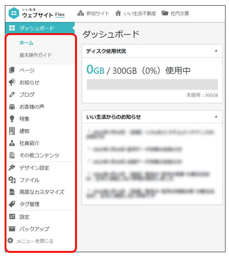Collapse the いい生活からのお知らせ panel
The height and width of the screenshot is (256, 229).
point(216,117)
